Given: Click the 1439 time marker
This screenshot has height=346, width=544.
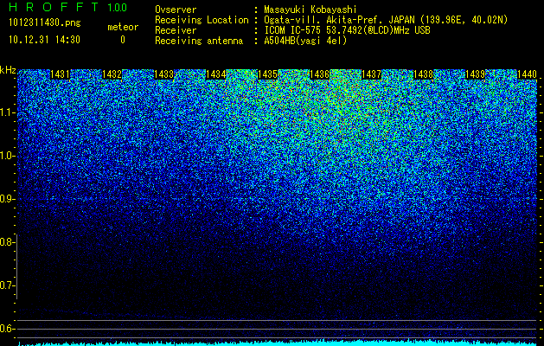Looking at the screenshot, I should point(475,74).
